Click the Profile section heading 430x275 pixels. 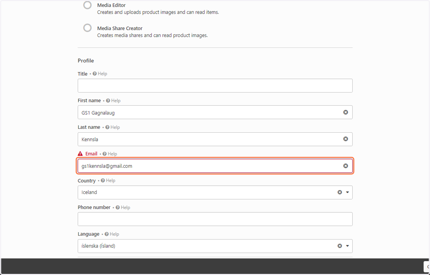(x=86, y=61)
